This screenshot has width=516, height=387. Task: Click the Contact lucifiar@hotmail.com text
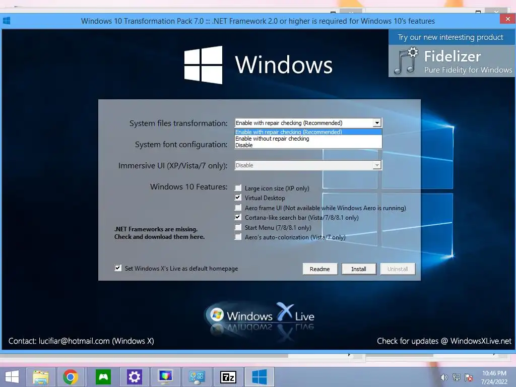(x=81, y=341)
